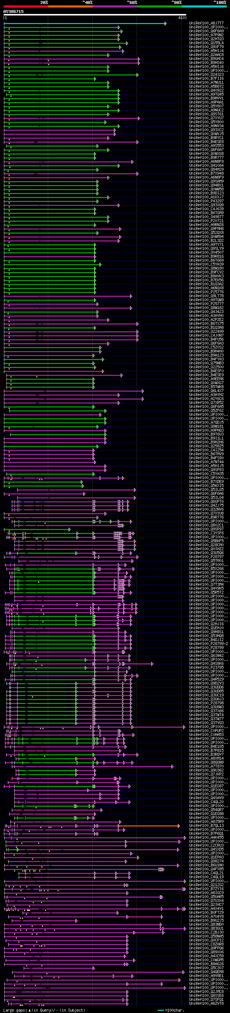Open hit UniRef100_A8J7T7
The image size is (230, 1013).
pyautogui.click(x=206, y=23)
